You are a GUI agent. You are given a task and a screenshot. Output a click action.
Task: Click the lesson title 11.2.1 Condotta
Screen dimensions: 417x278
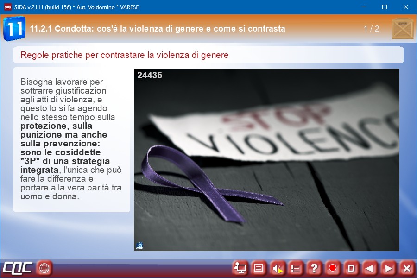pos(158,29)
